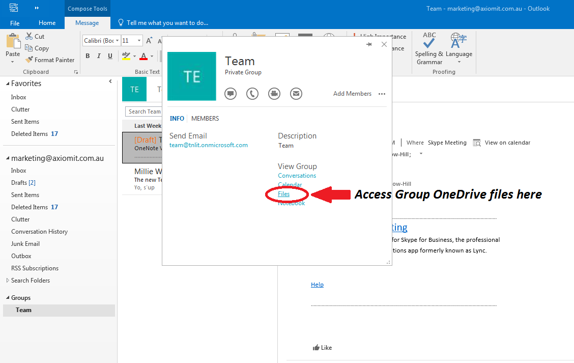
Task: Open Sent Items under Favorites
Action: tap(25, 122)
